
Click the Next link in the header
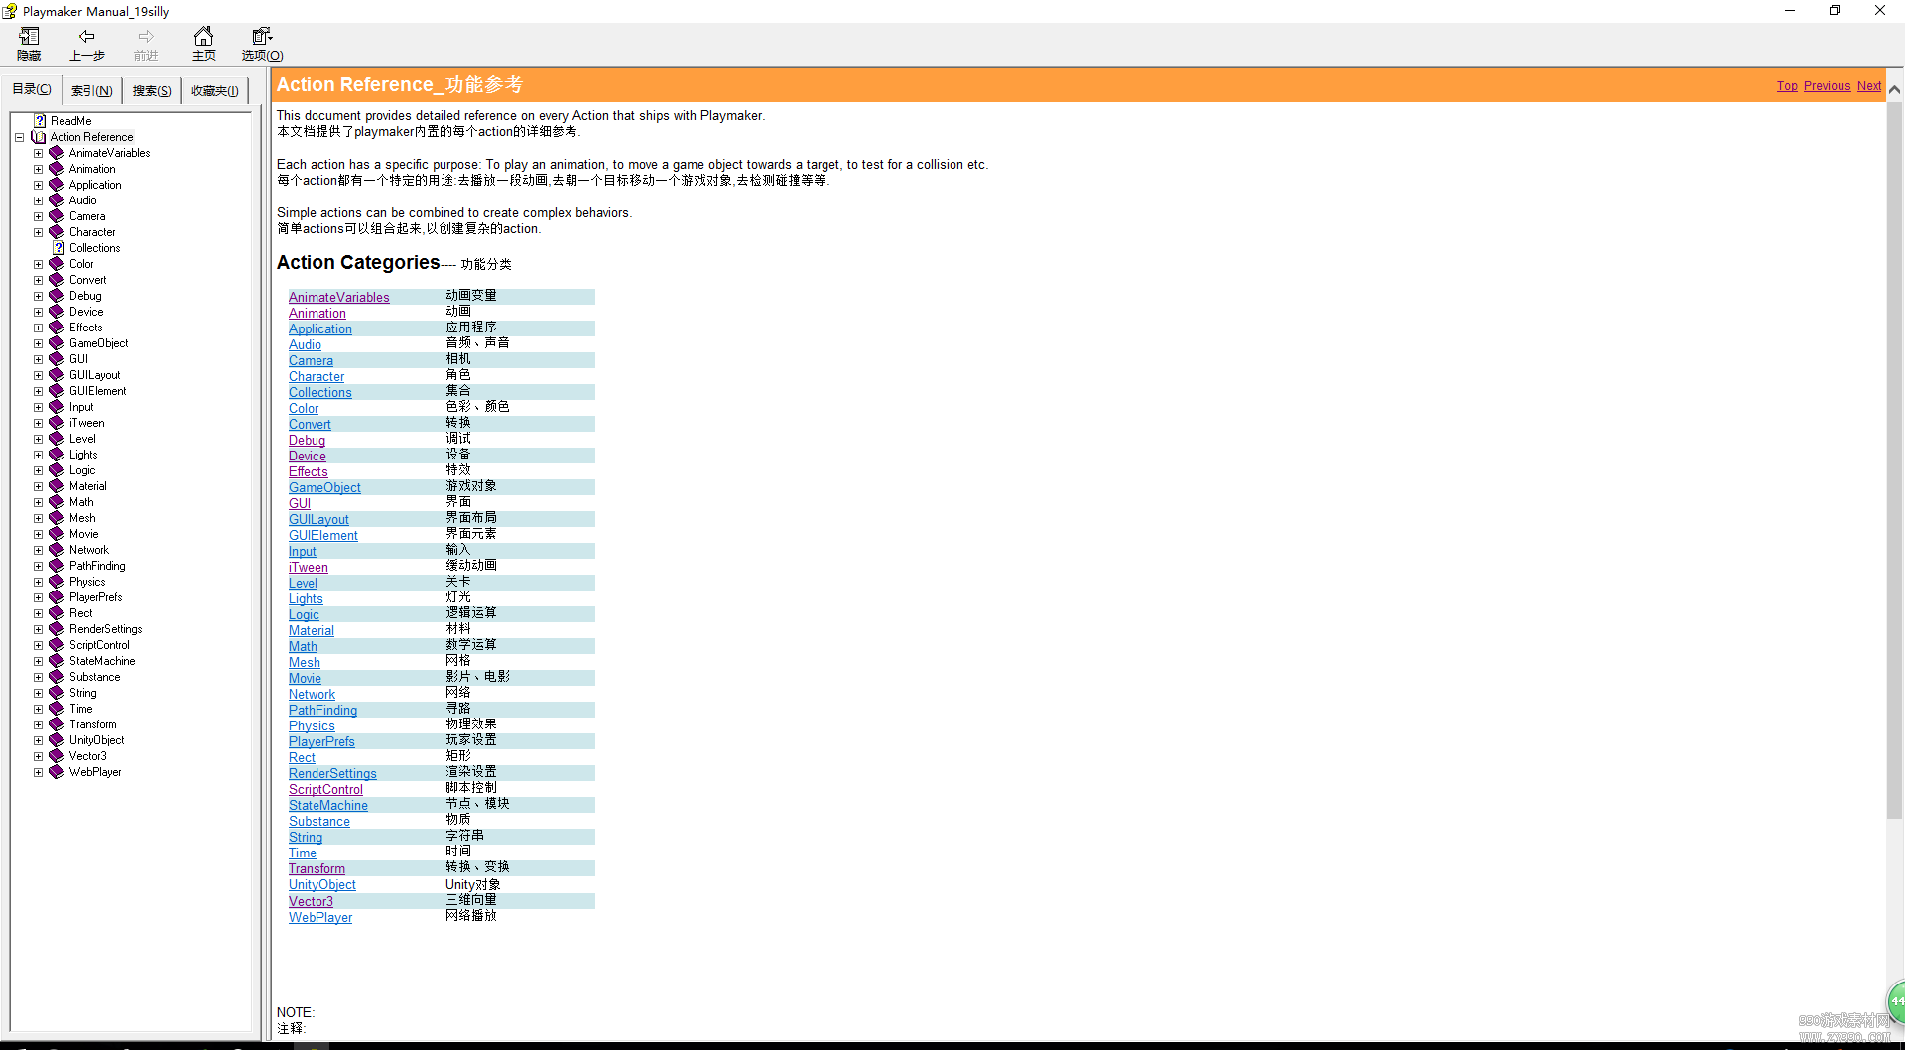pos(1869,86)
